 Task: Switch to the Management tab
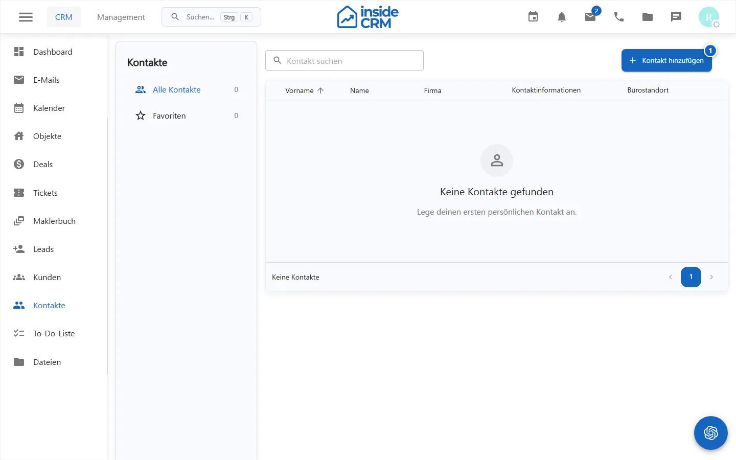pyautogui.click(x=121, y=17)
